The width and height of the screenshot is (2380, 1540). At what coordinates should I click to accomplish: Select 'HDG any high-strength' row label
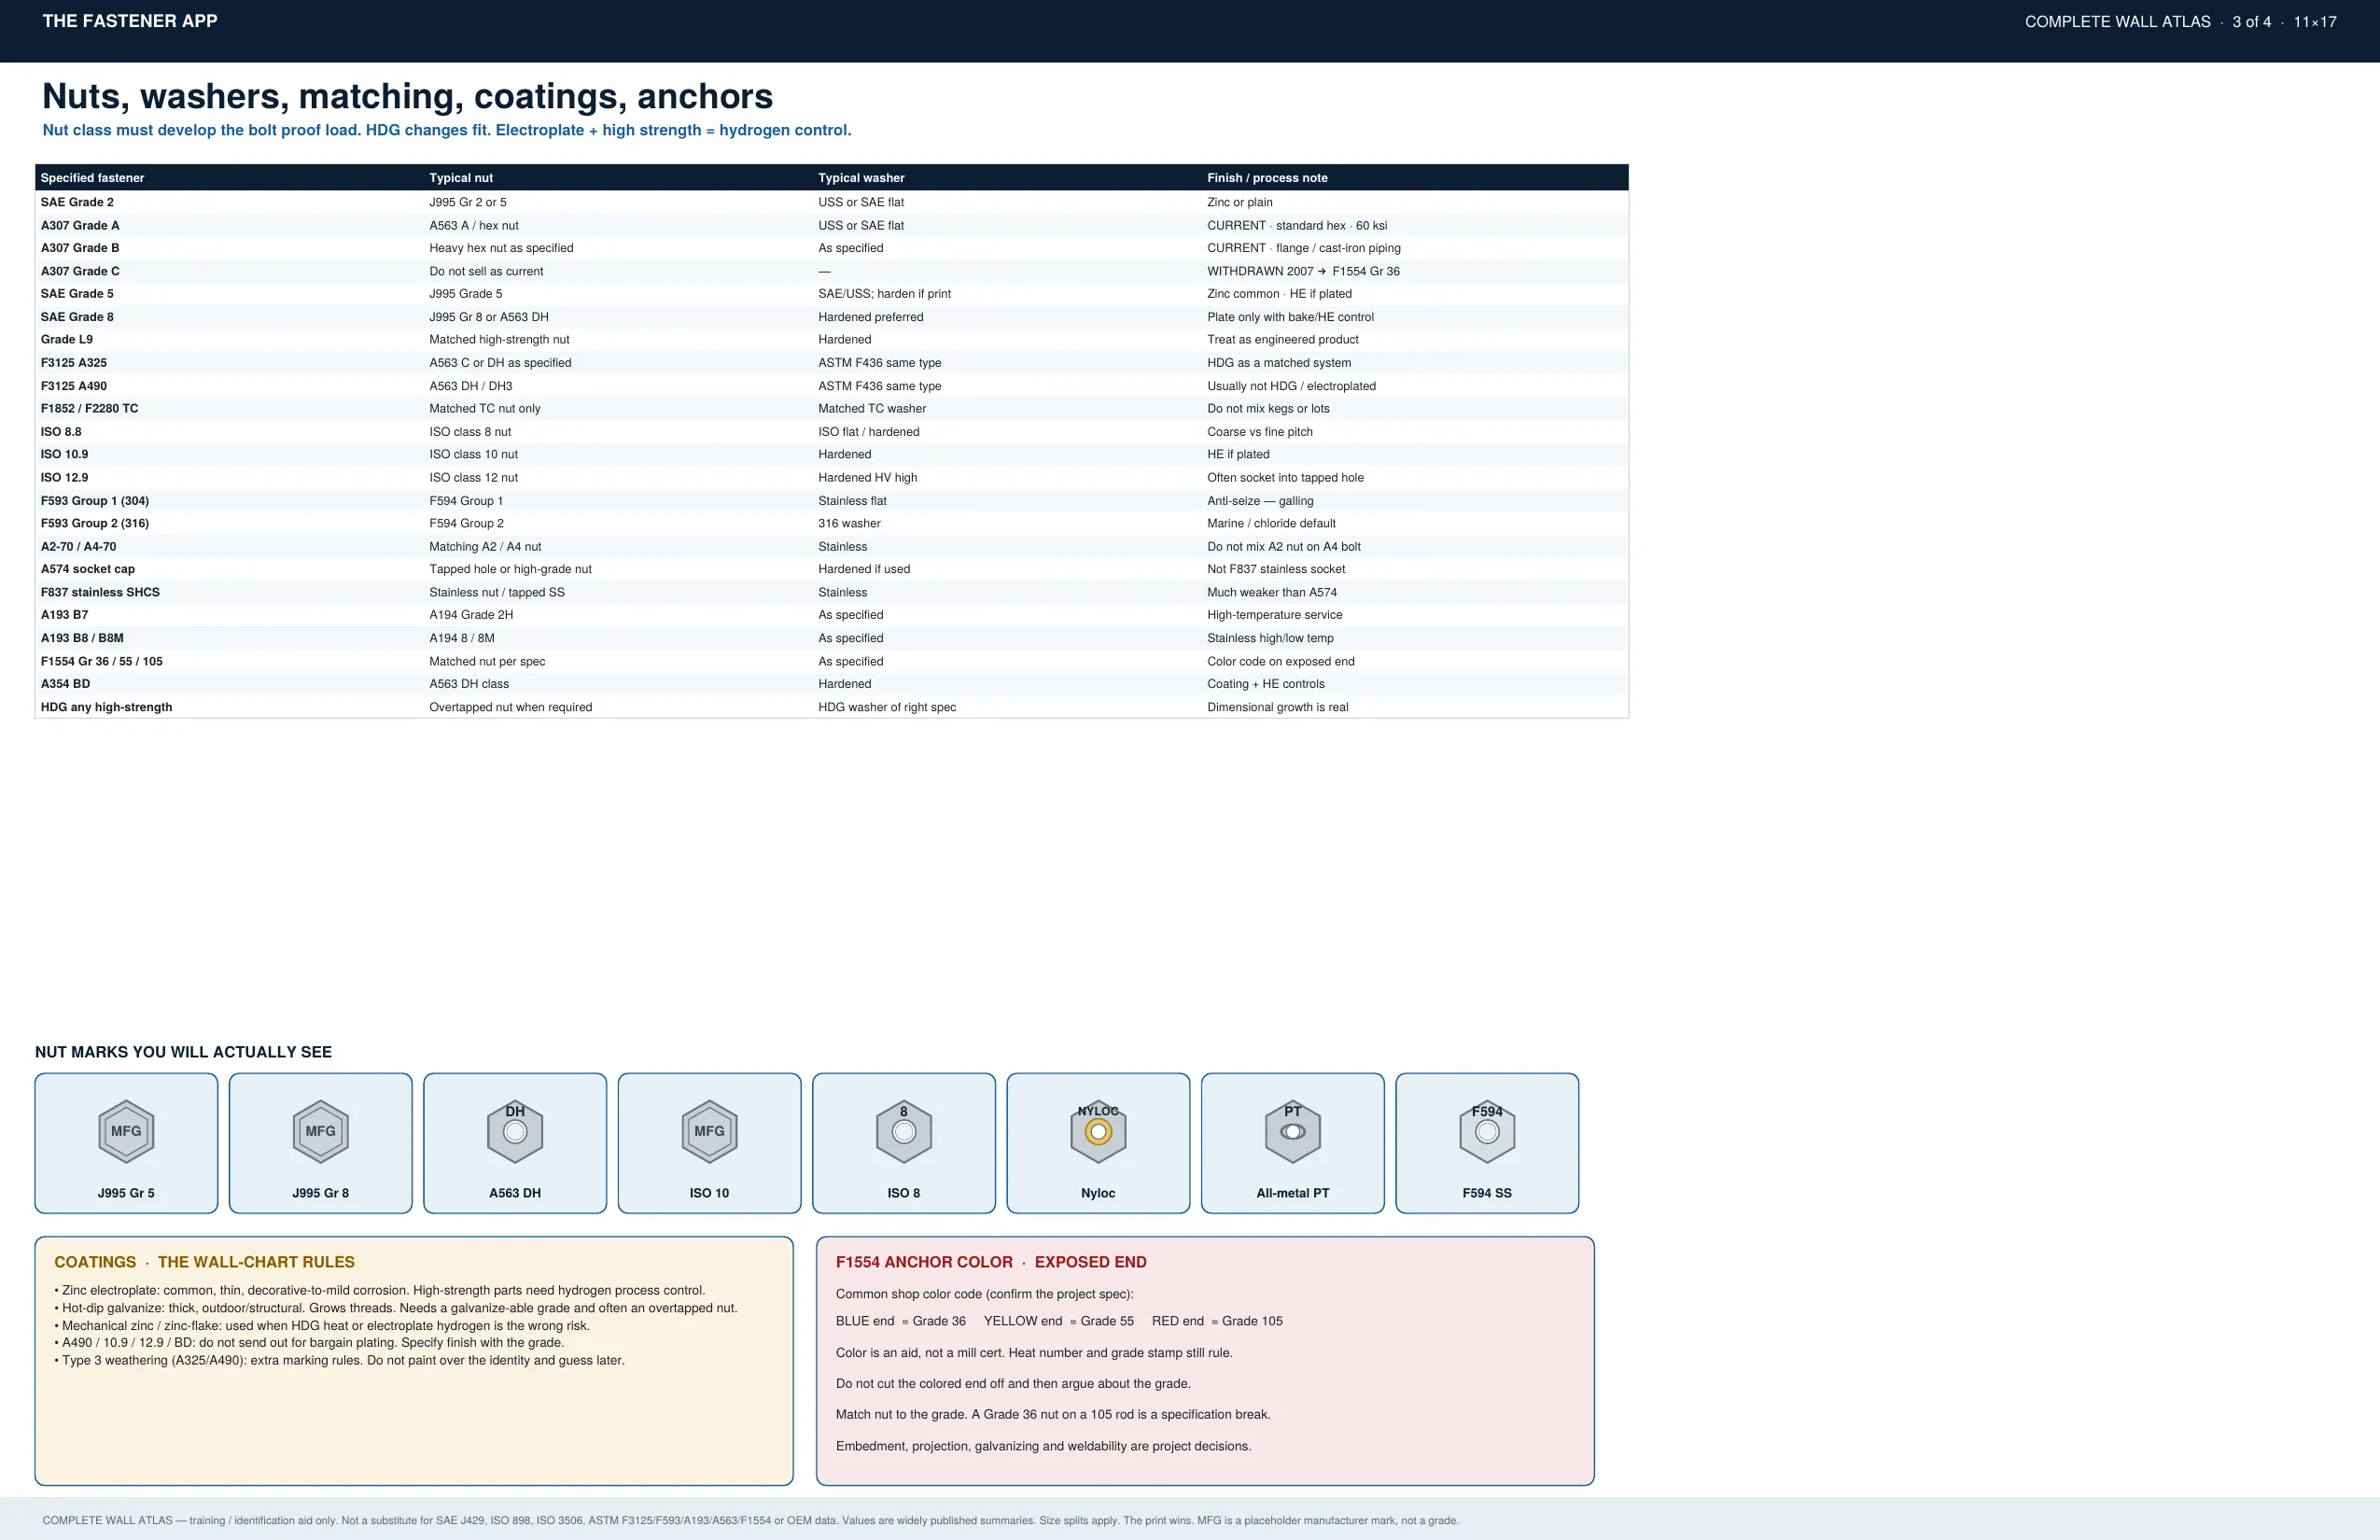coord(106,707)
